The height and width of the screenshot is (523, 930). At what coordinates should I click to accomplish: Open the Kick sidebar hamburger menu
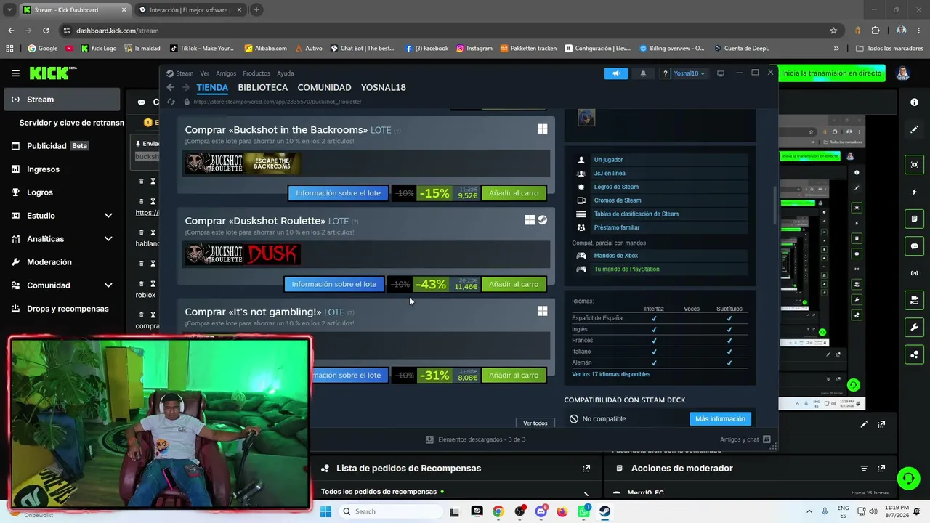(x=15, y=73)
